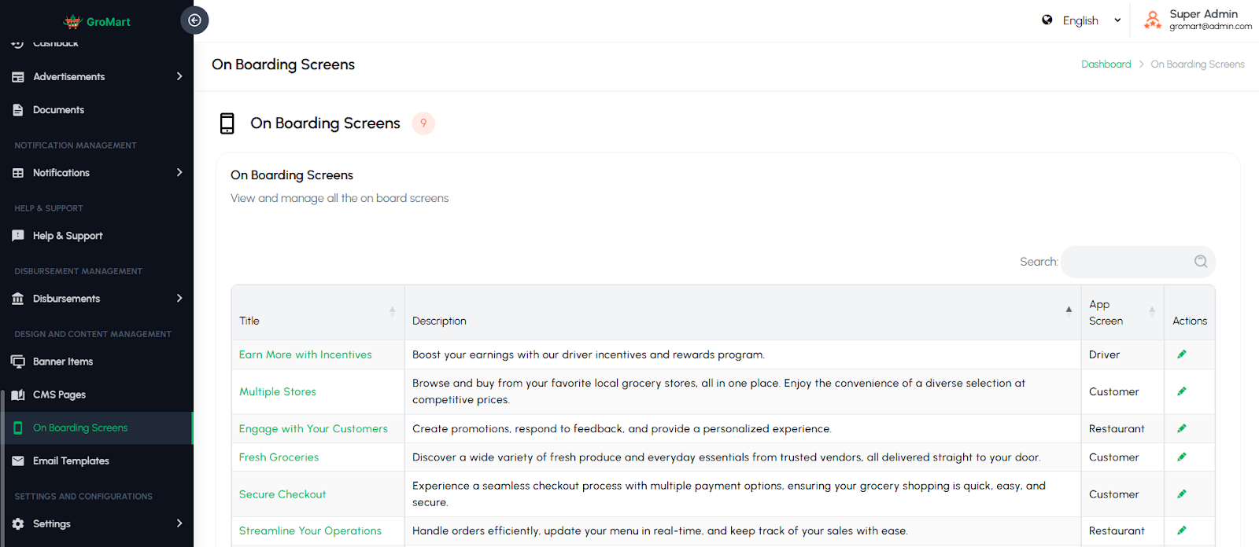
Task: Click the Super Admin profile avatar
Action: point(1152,20)
